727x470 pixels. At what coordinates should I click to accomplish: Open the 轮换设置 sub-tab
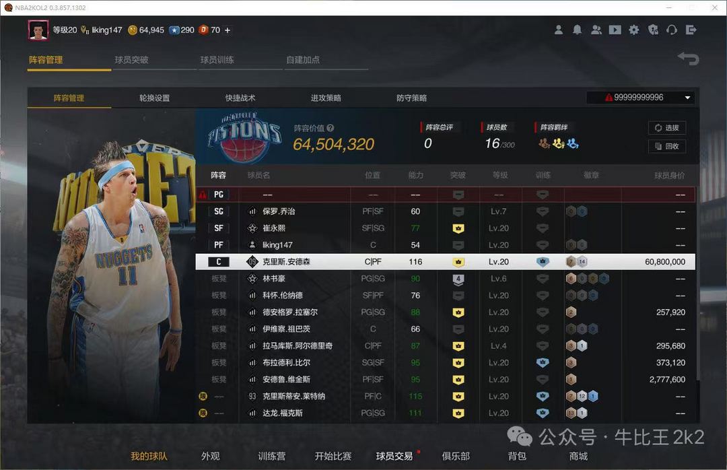[154, 98]
